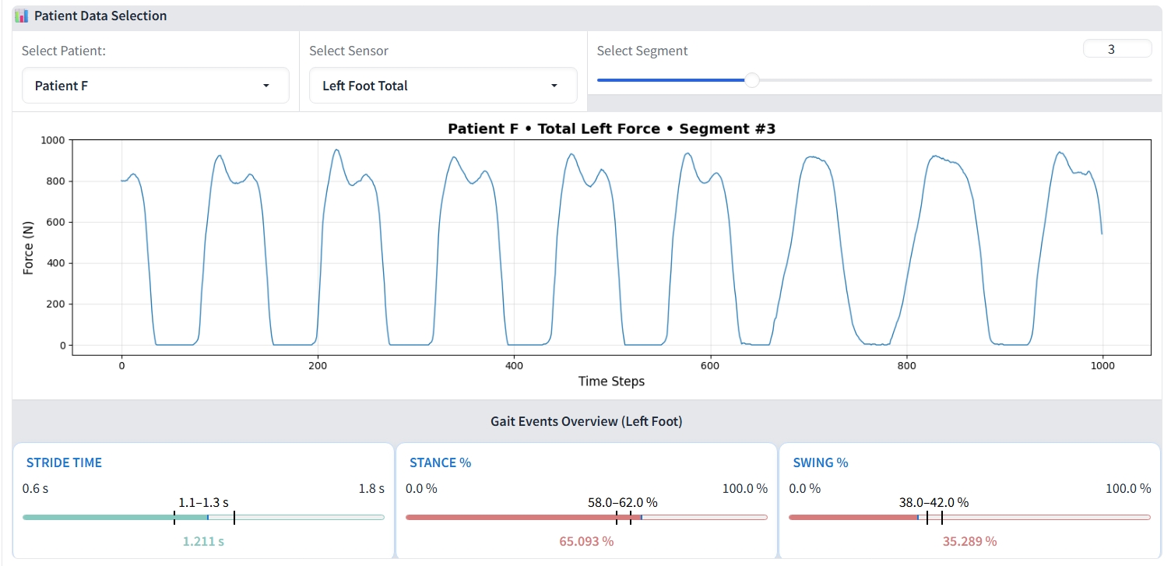Click the 'Left Foot Total' sensor field text
Viewport: 1171px width, 566px height.
point(365,86)
